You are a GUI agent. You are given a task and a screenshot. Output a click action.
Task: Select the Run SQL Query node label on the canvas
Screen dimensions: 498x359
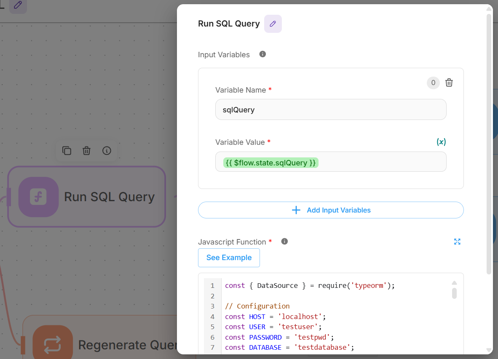point(109,197)
